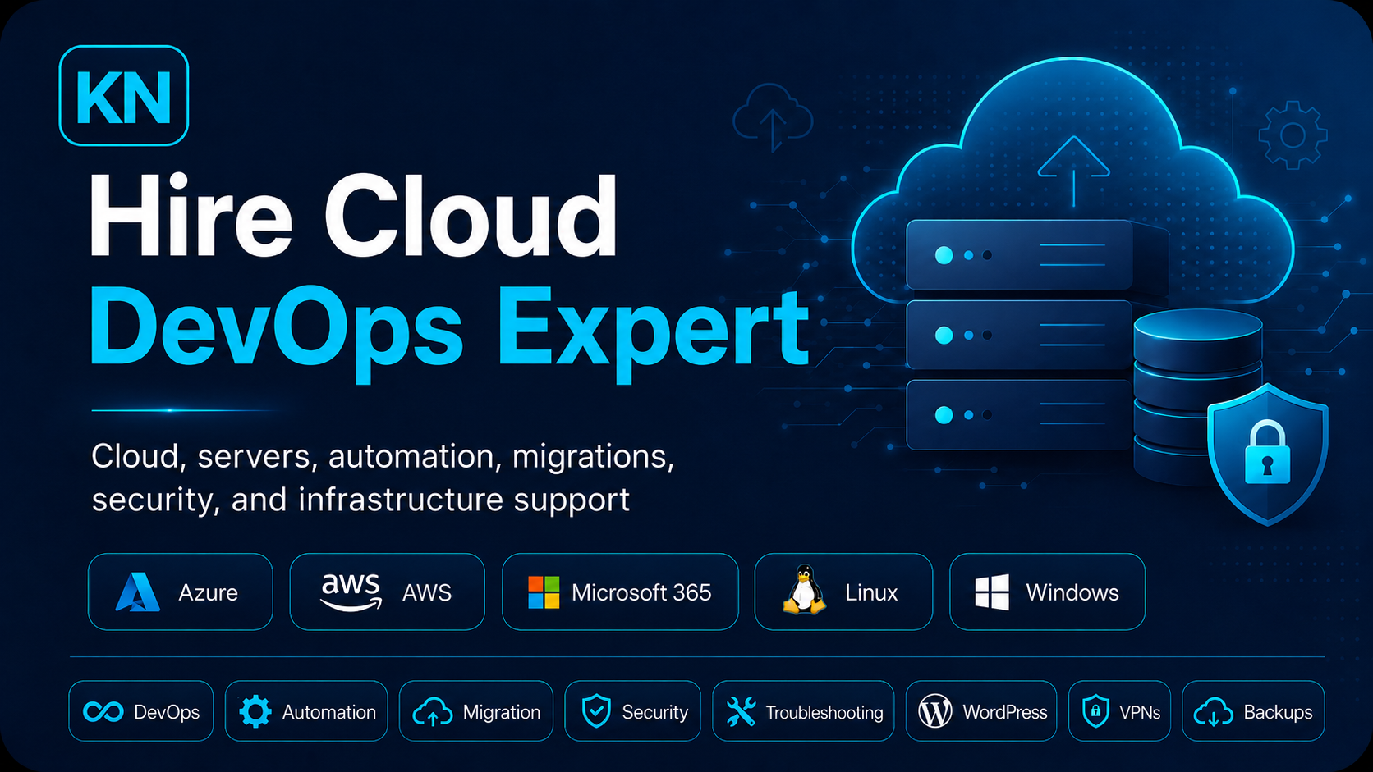The image size is (1373, 772).
Task: Click the Linux penguin icon
Action: [804, 590]
